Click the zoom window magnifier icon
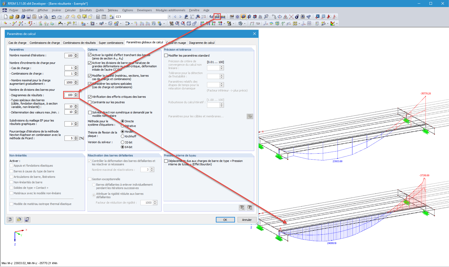This screenshot has height=267, width=449. (x=177, y=23)
